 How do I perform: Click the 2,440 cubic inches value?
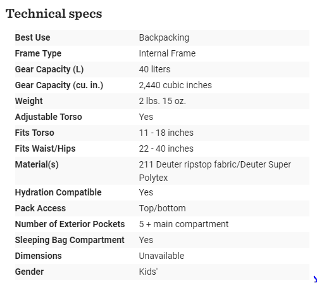click(175, 85)
